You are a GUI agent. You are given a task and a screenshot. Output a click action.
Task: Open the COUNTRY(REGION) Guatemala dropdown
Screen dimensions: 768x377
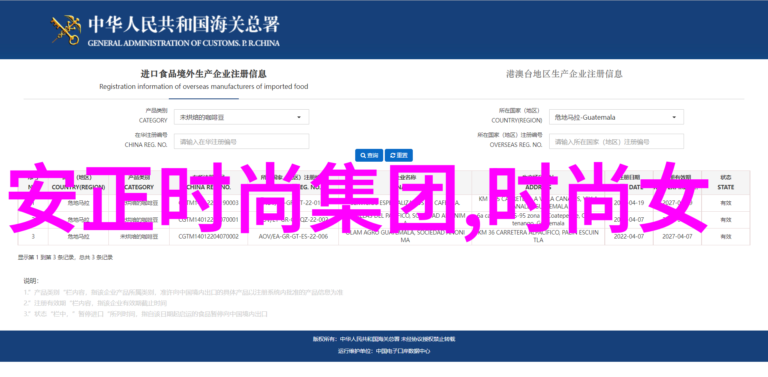click(x=616, y=117)
